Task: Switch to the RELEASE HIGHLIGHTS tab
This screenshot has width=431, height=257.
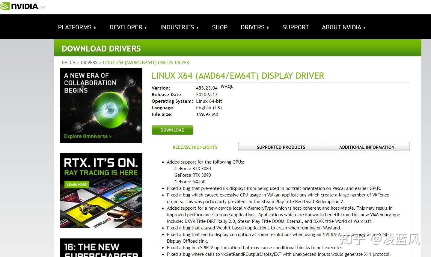Action: coord(195,147)
